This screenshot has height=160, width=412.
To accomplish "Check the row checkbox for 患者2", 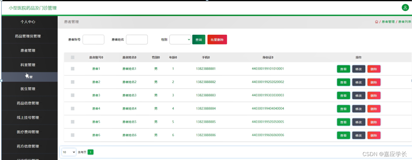I will (73, 82).
